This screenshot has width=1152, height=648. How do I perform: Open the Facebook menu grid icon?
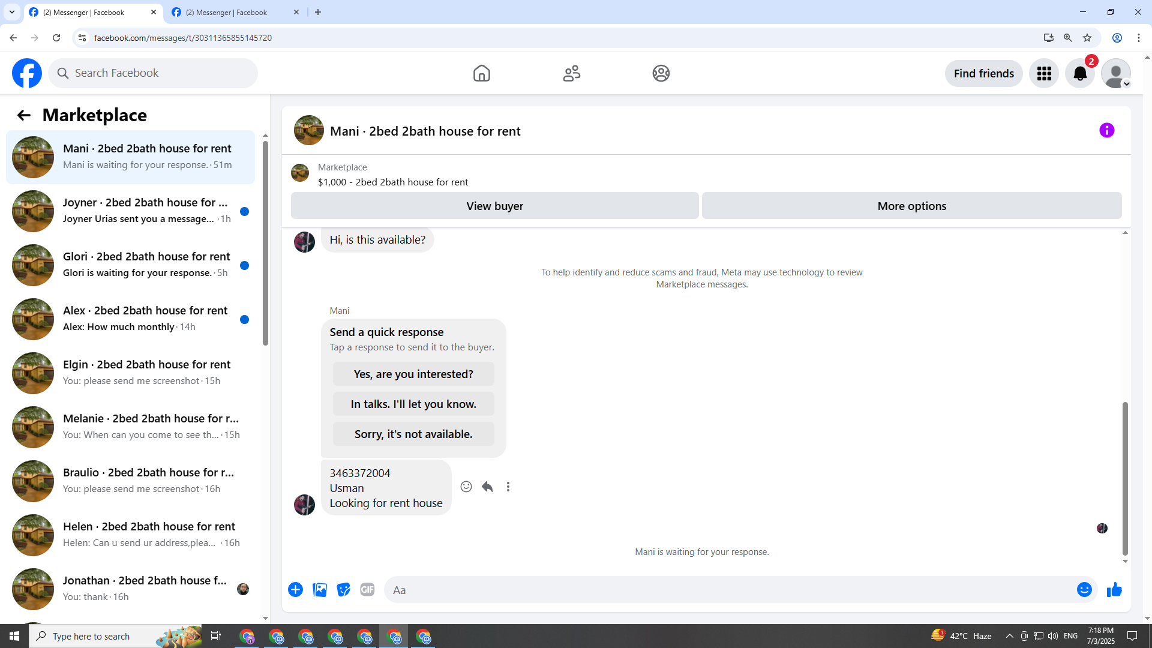[x=1044, y=73]
